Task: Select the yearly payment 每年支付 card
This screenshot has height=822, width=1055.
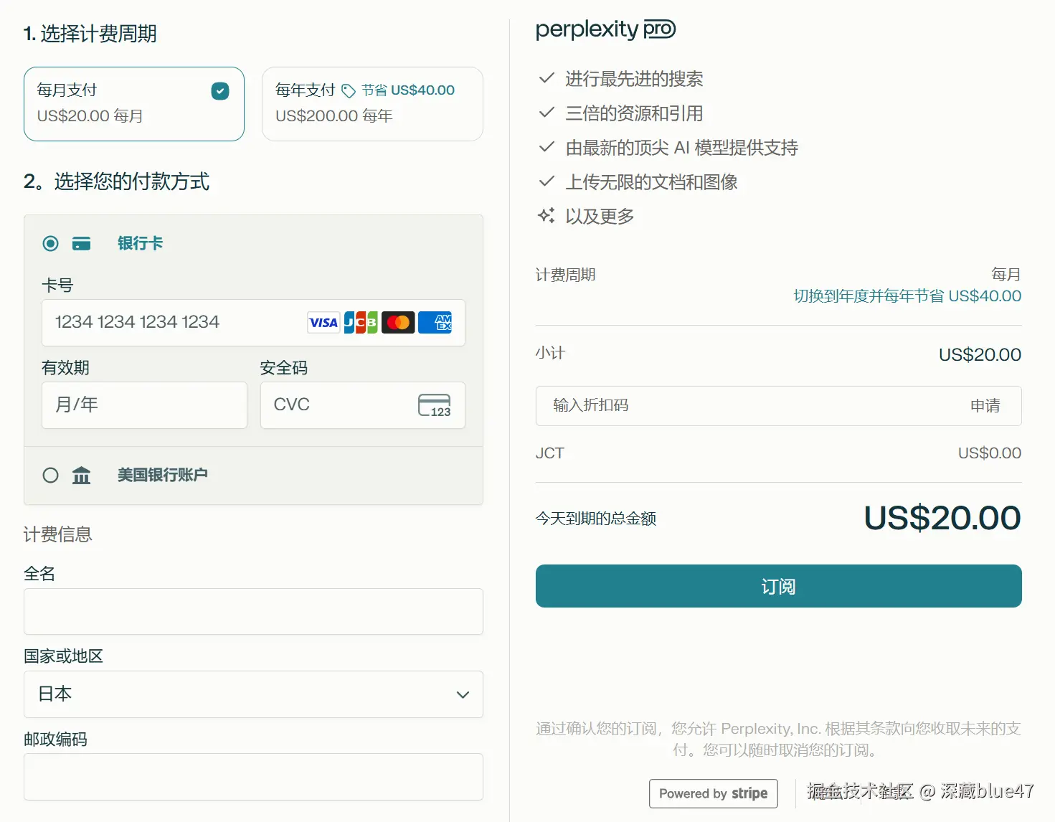Action: tap(372, 104)
